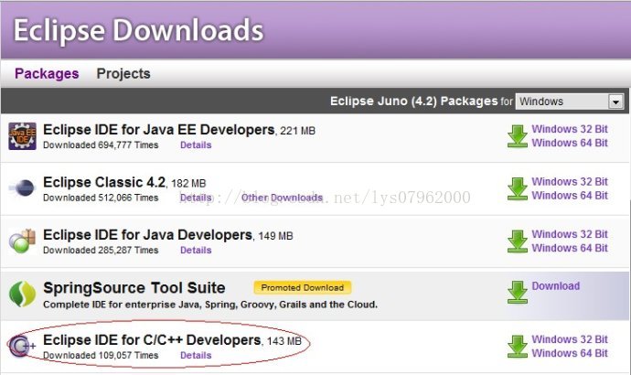Download C/C++ Developers Windows 64 Bit
Image resolution: width=631 pixels, height=375 pixels.
click(x=569, y=353)
